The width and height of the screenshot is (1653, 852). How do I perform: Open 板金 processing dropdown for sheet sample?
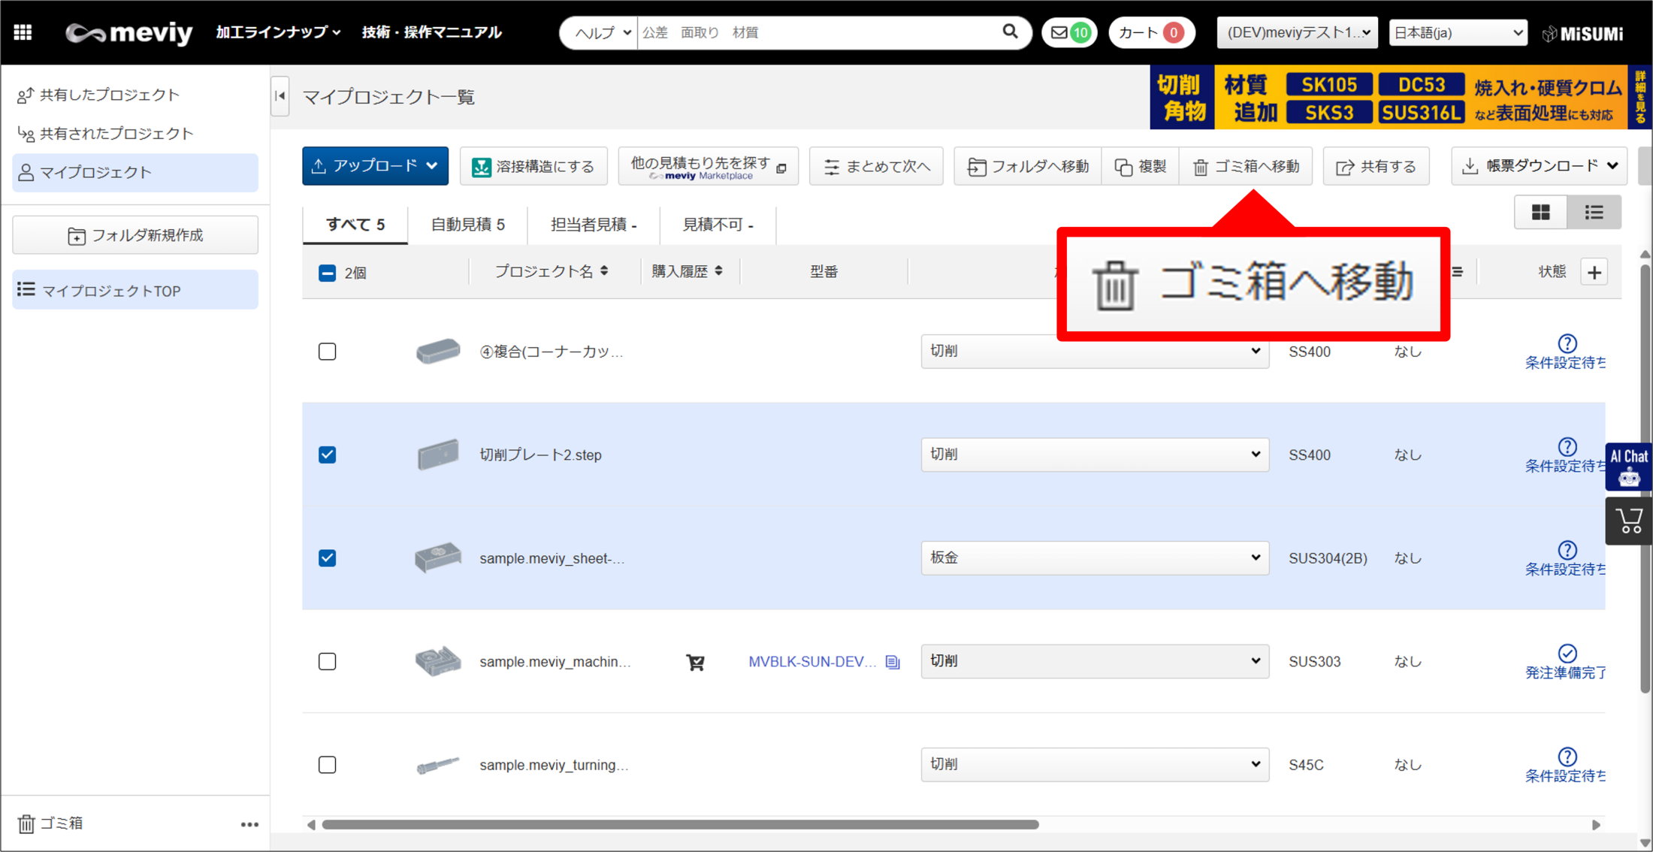[1094, 558]
